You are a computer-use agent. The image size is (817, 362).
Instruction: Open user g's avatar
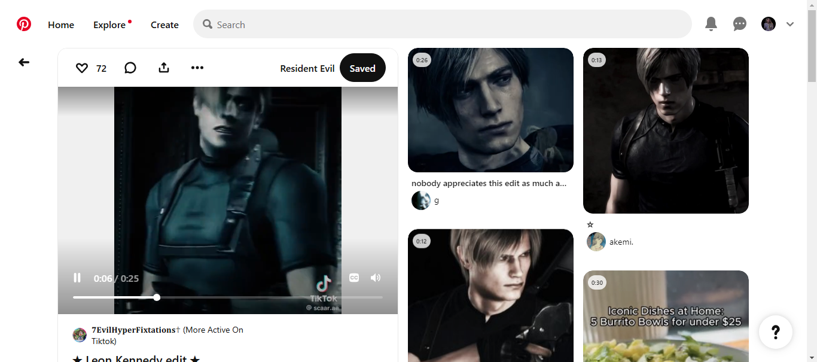[421, 200]
